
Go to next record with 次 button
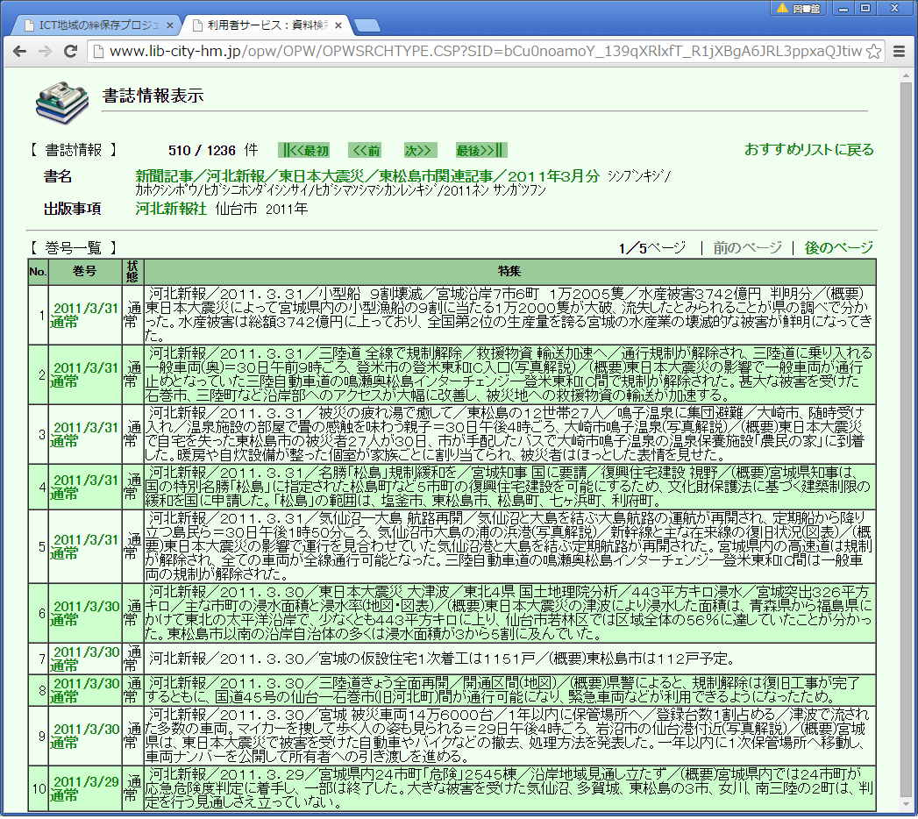[x=418, y=150]
